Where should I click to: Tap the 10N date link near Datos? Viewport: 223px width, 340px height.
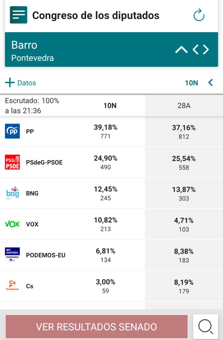point(191,83)
